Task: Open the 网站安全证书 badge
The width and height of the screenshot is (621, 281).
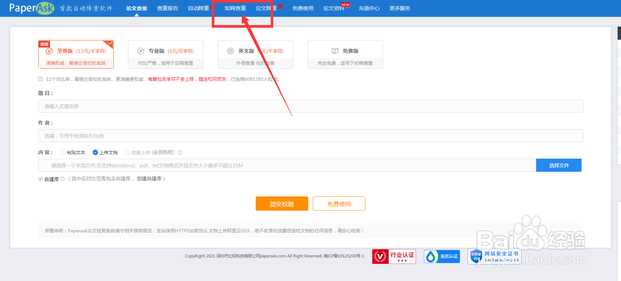Action: [x=494, y=256]
